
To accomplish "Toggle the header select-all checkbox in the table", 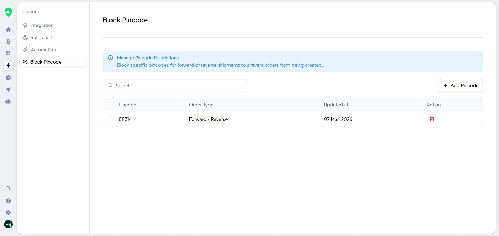I will pos(111,105).
